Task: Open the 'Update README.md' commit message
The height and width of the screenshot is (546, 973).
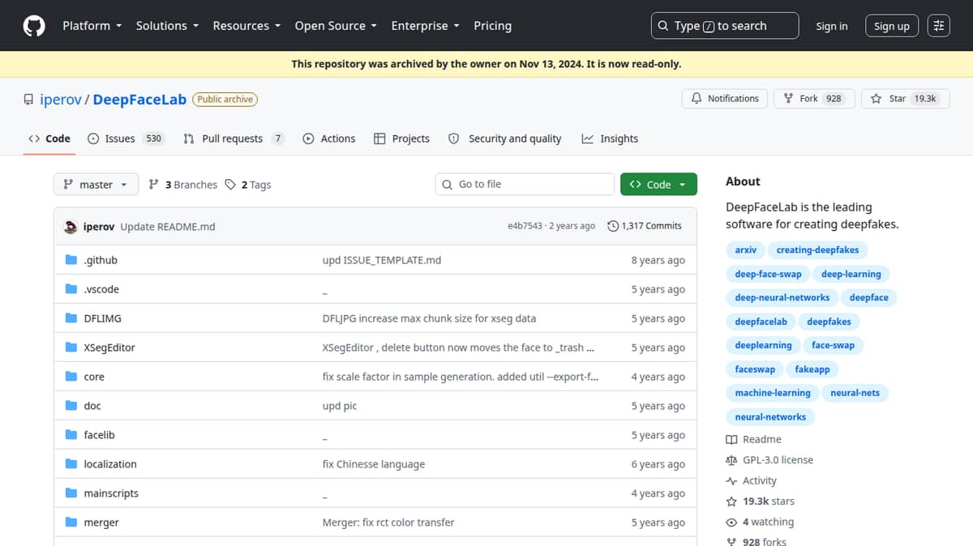Action: [168, 227]
